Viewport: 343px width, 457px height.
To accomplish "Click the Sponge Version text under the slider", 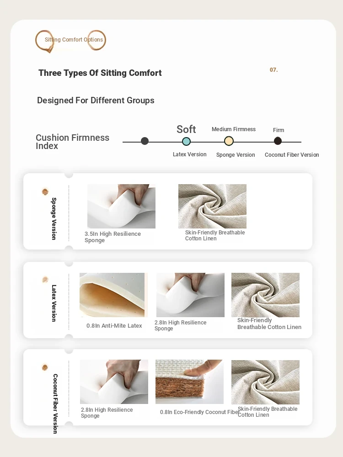I will pos(236,155).
